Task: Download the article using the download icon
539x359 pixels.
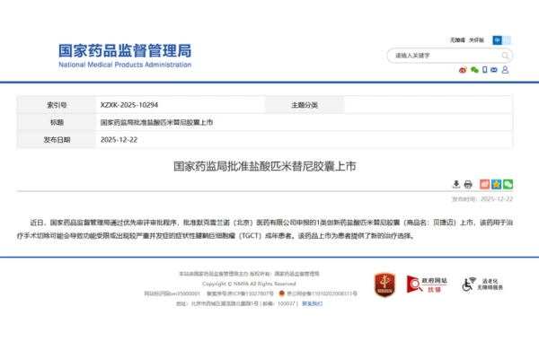Action: coord(455,184)
